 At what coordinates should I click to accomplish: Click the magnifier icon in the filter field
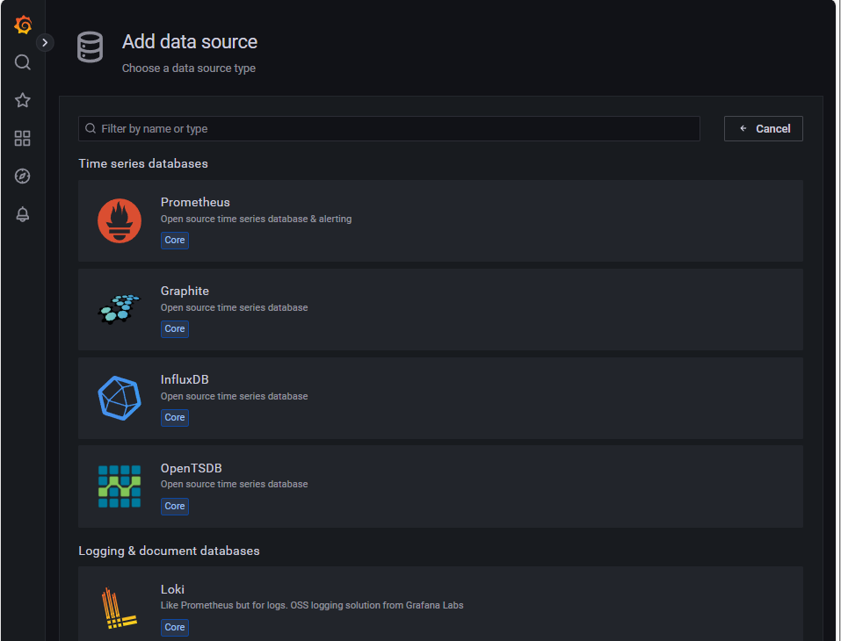click(91, 128)
